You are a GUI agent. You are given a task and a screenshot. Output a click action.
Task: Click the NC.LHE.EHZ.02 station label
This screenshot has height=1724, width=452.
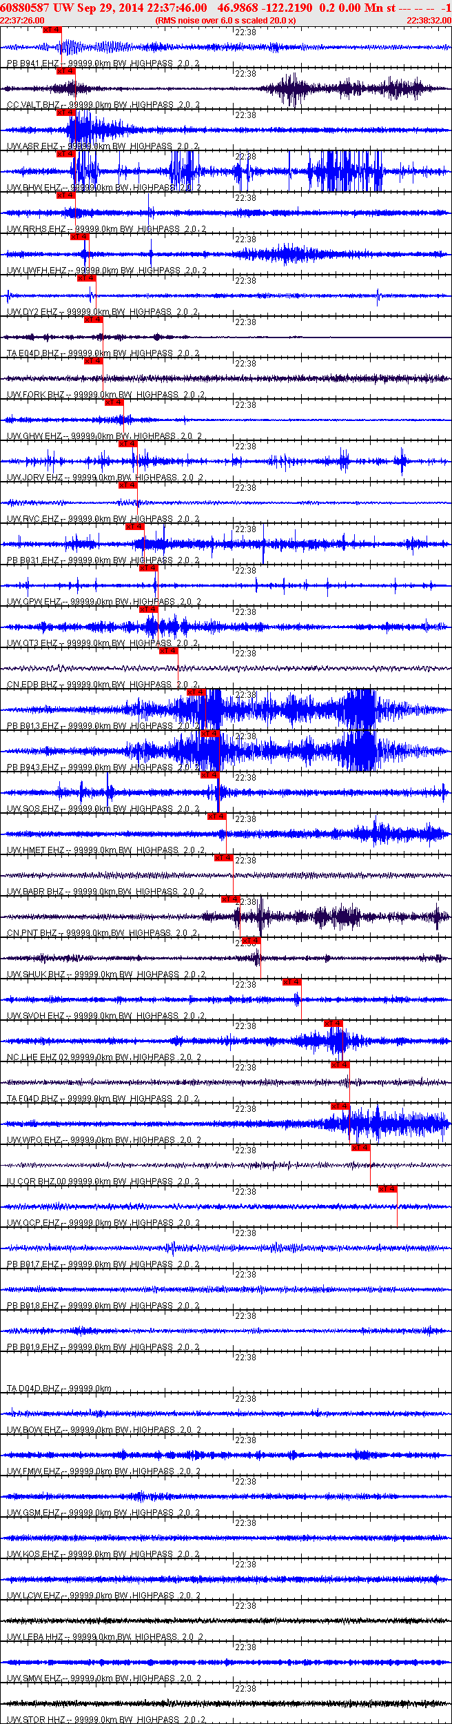tap(38, 1057)
